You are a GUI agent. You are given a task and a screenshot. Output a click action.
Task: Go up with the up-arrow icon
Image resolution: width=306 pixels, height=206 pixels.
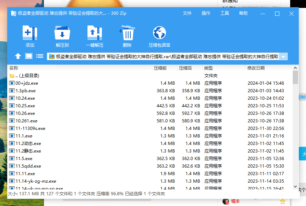coord(18,56)
